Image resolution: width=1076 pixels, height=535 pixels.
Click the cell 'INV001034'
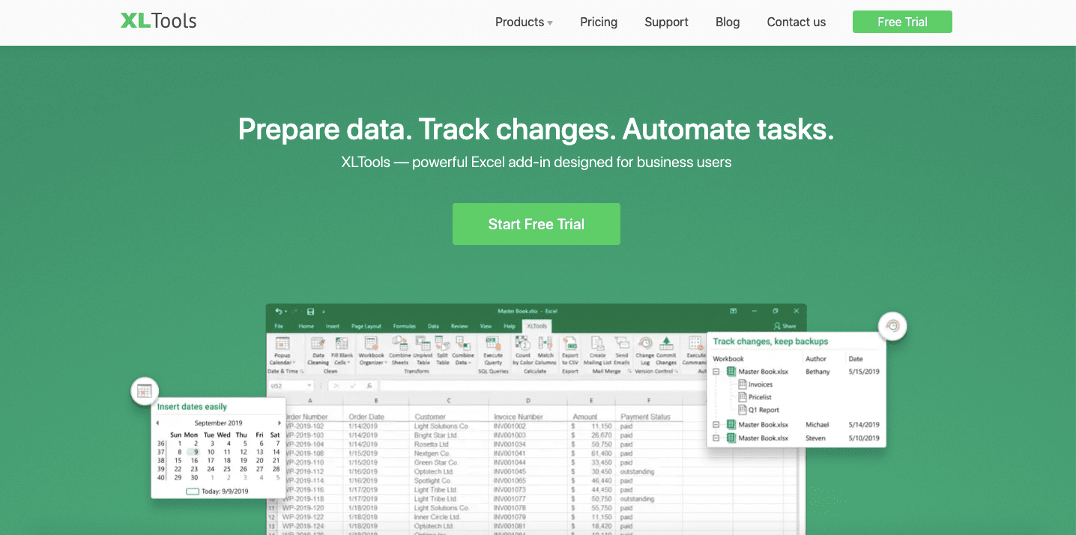[510, 444]
